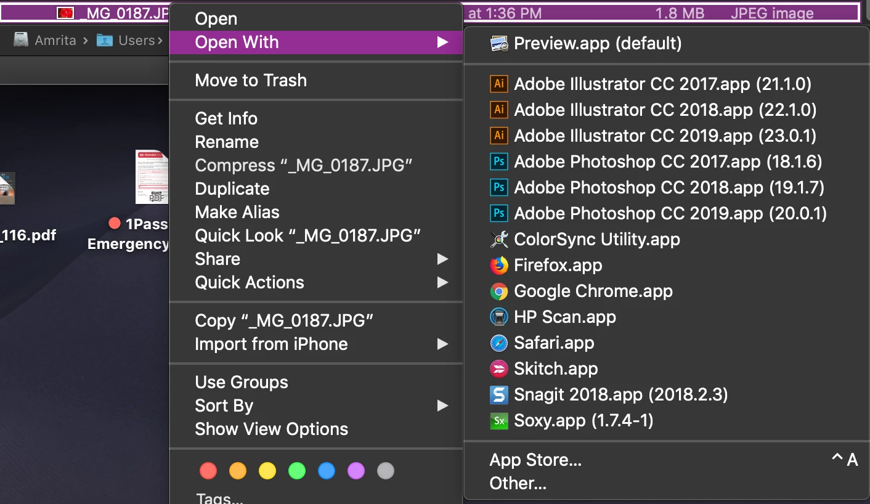Viewport: 870px width, 504px height.
Task: Open with Safari.app
Action: (x=667, y=343)
